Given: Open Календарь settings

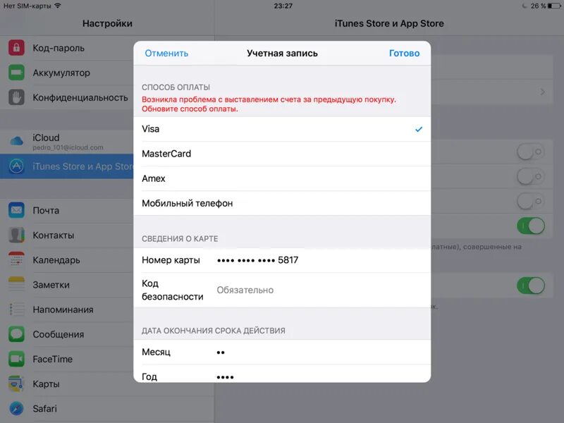Looking at the screenshot, I should [66, 260].
